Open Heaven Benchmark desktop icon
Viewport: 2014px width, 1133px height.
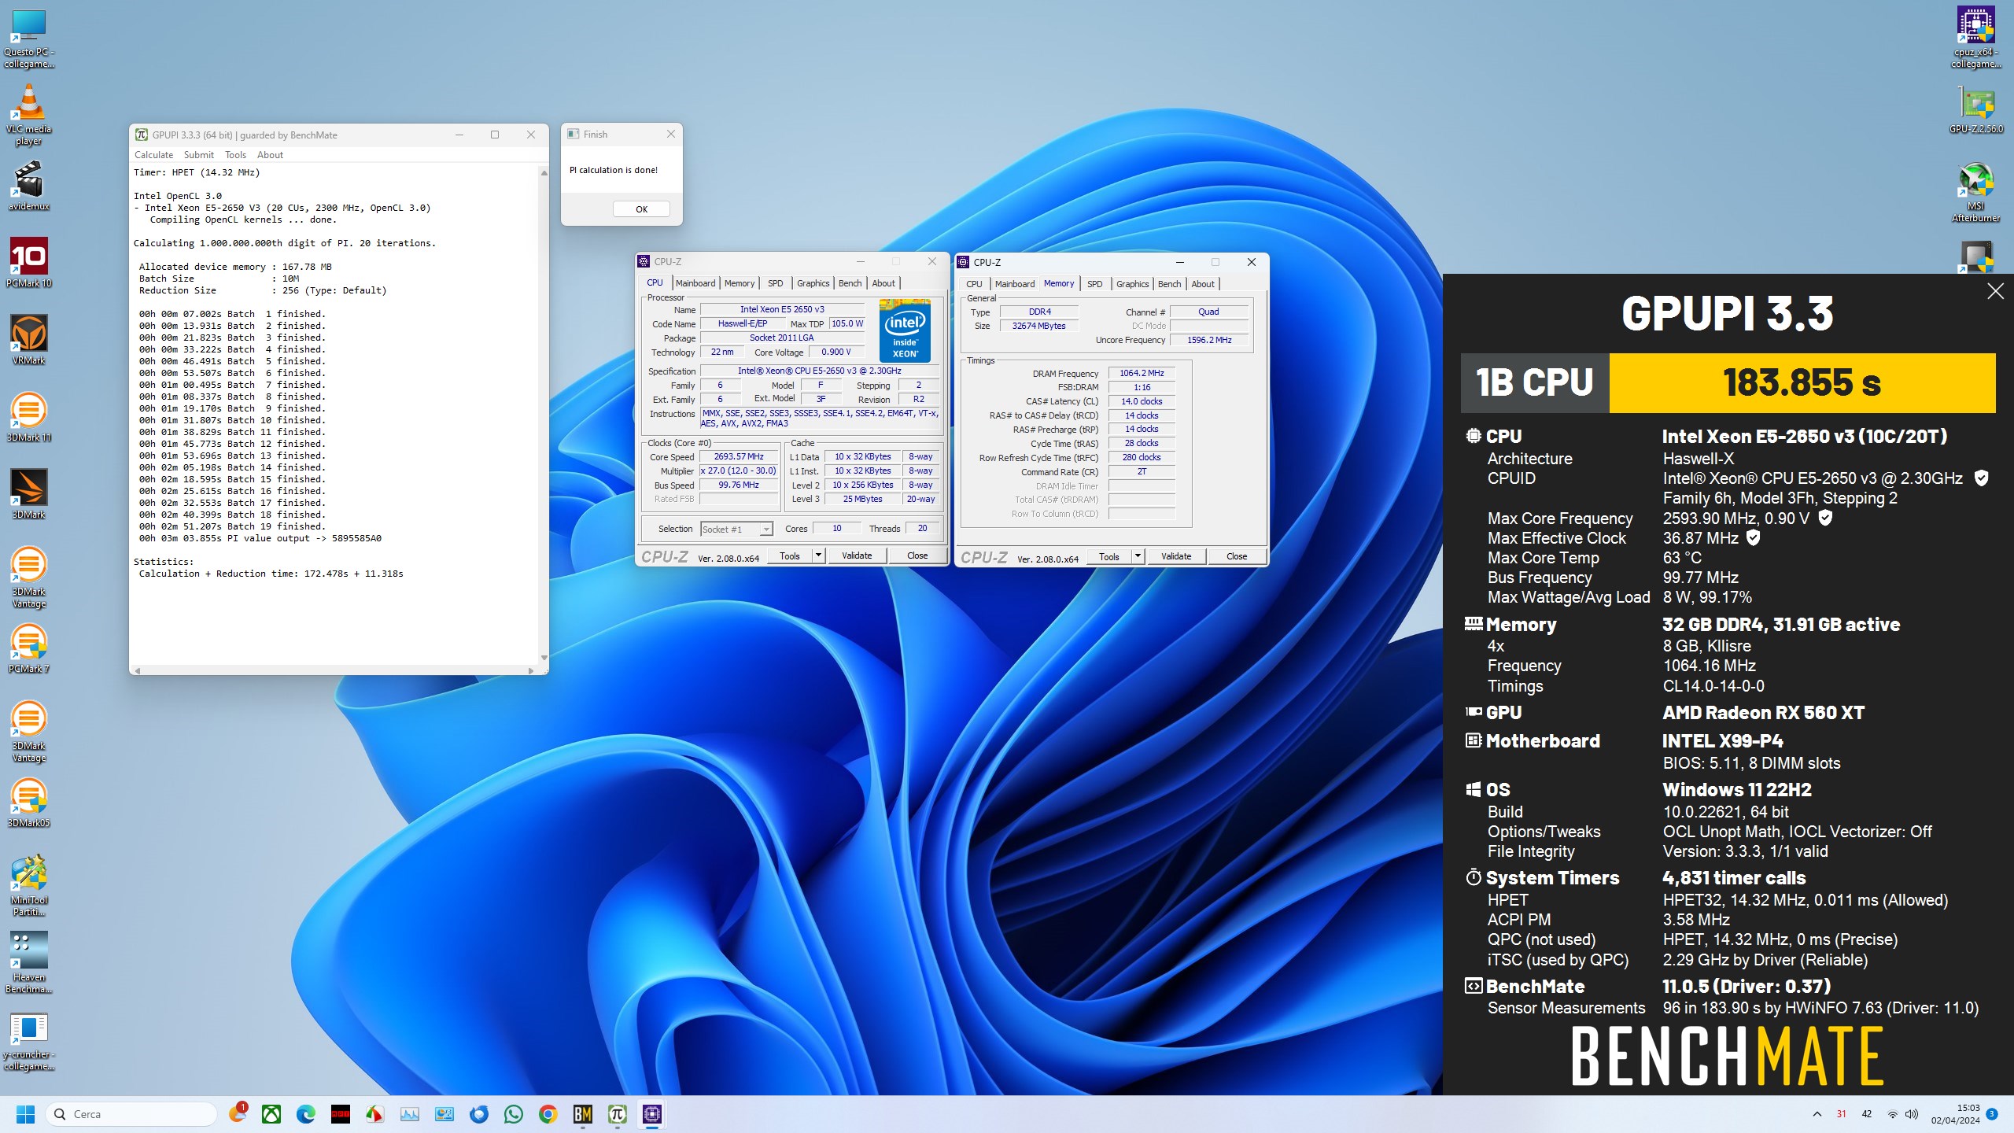point(29,963)
